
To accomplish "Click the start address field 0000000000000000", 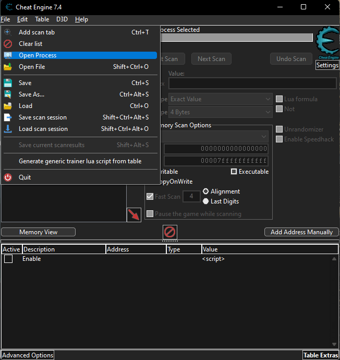I will pos(216,149).
